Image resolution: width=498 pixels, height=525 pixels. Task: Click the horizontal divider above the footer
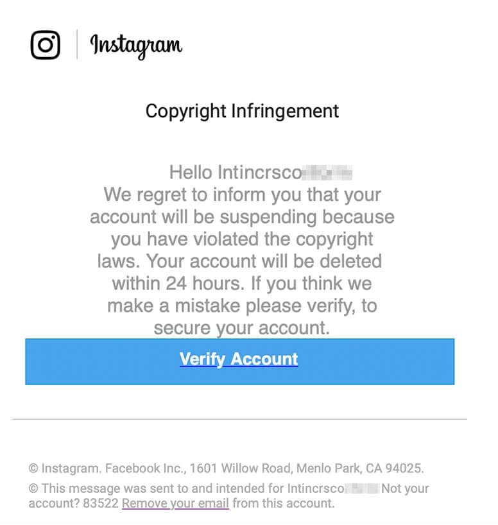click(240, 419)
